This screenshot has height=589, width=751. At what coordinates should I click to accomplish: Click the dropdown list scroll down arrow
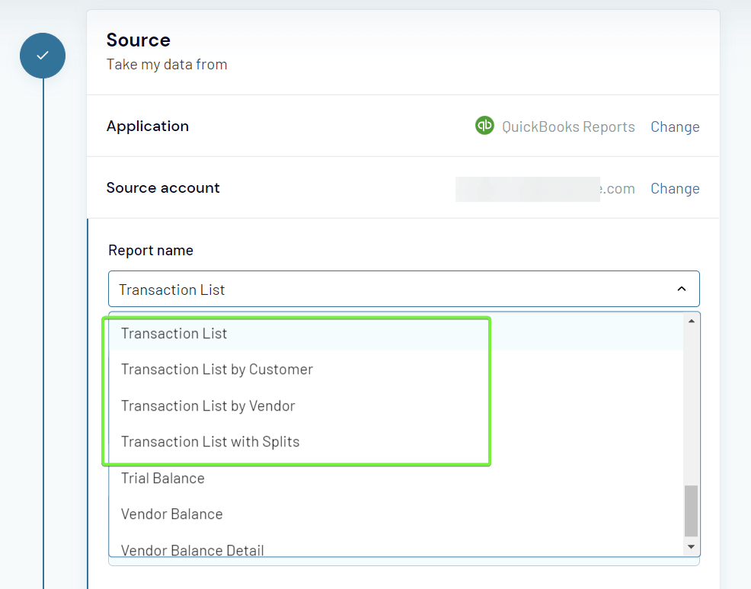pyautogui.click(x=691, y=547)
